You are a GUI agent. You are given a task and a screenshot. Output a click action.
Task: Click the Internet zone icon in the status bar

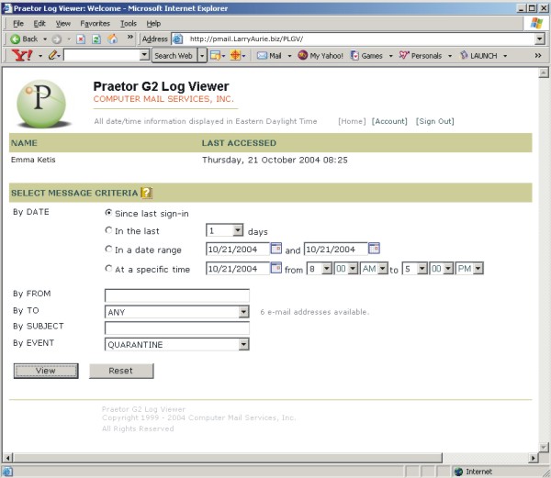tap(458, 472)
